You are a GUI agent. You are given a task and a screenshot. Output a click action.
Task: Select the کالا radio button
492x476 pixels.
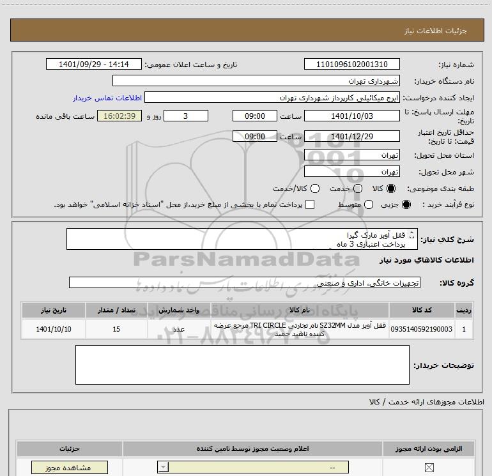point(391,188)
